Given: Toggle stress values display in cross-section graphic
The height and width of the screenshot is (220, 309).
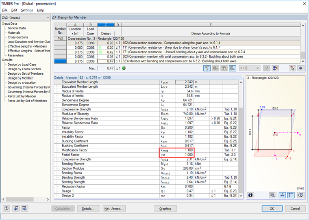Looking at the screenshot, I should coord(282,195).
